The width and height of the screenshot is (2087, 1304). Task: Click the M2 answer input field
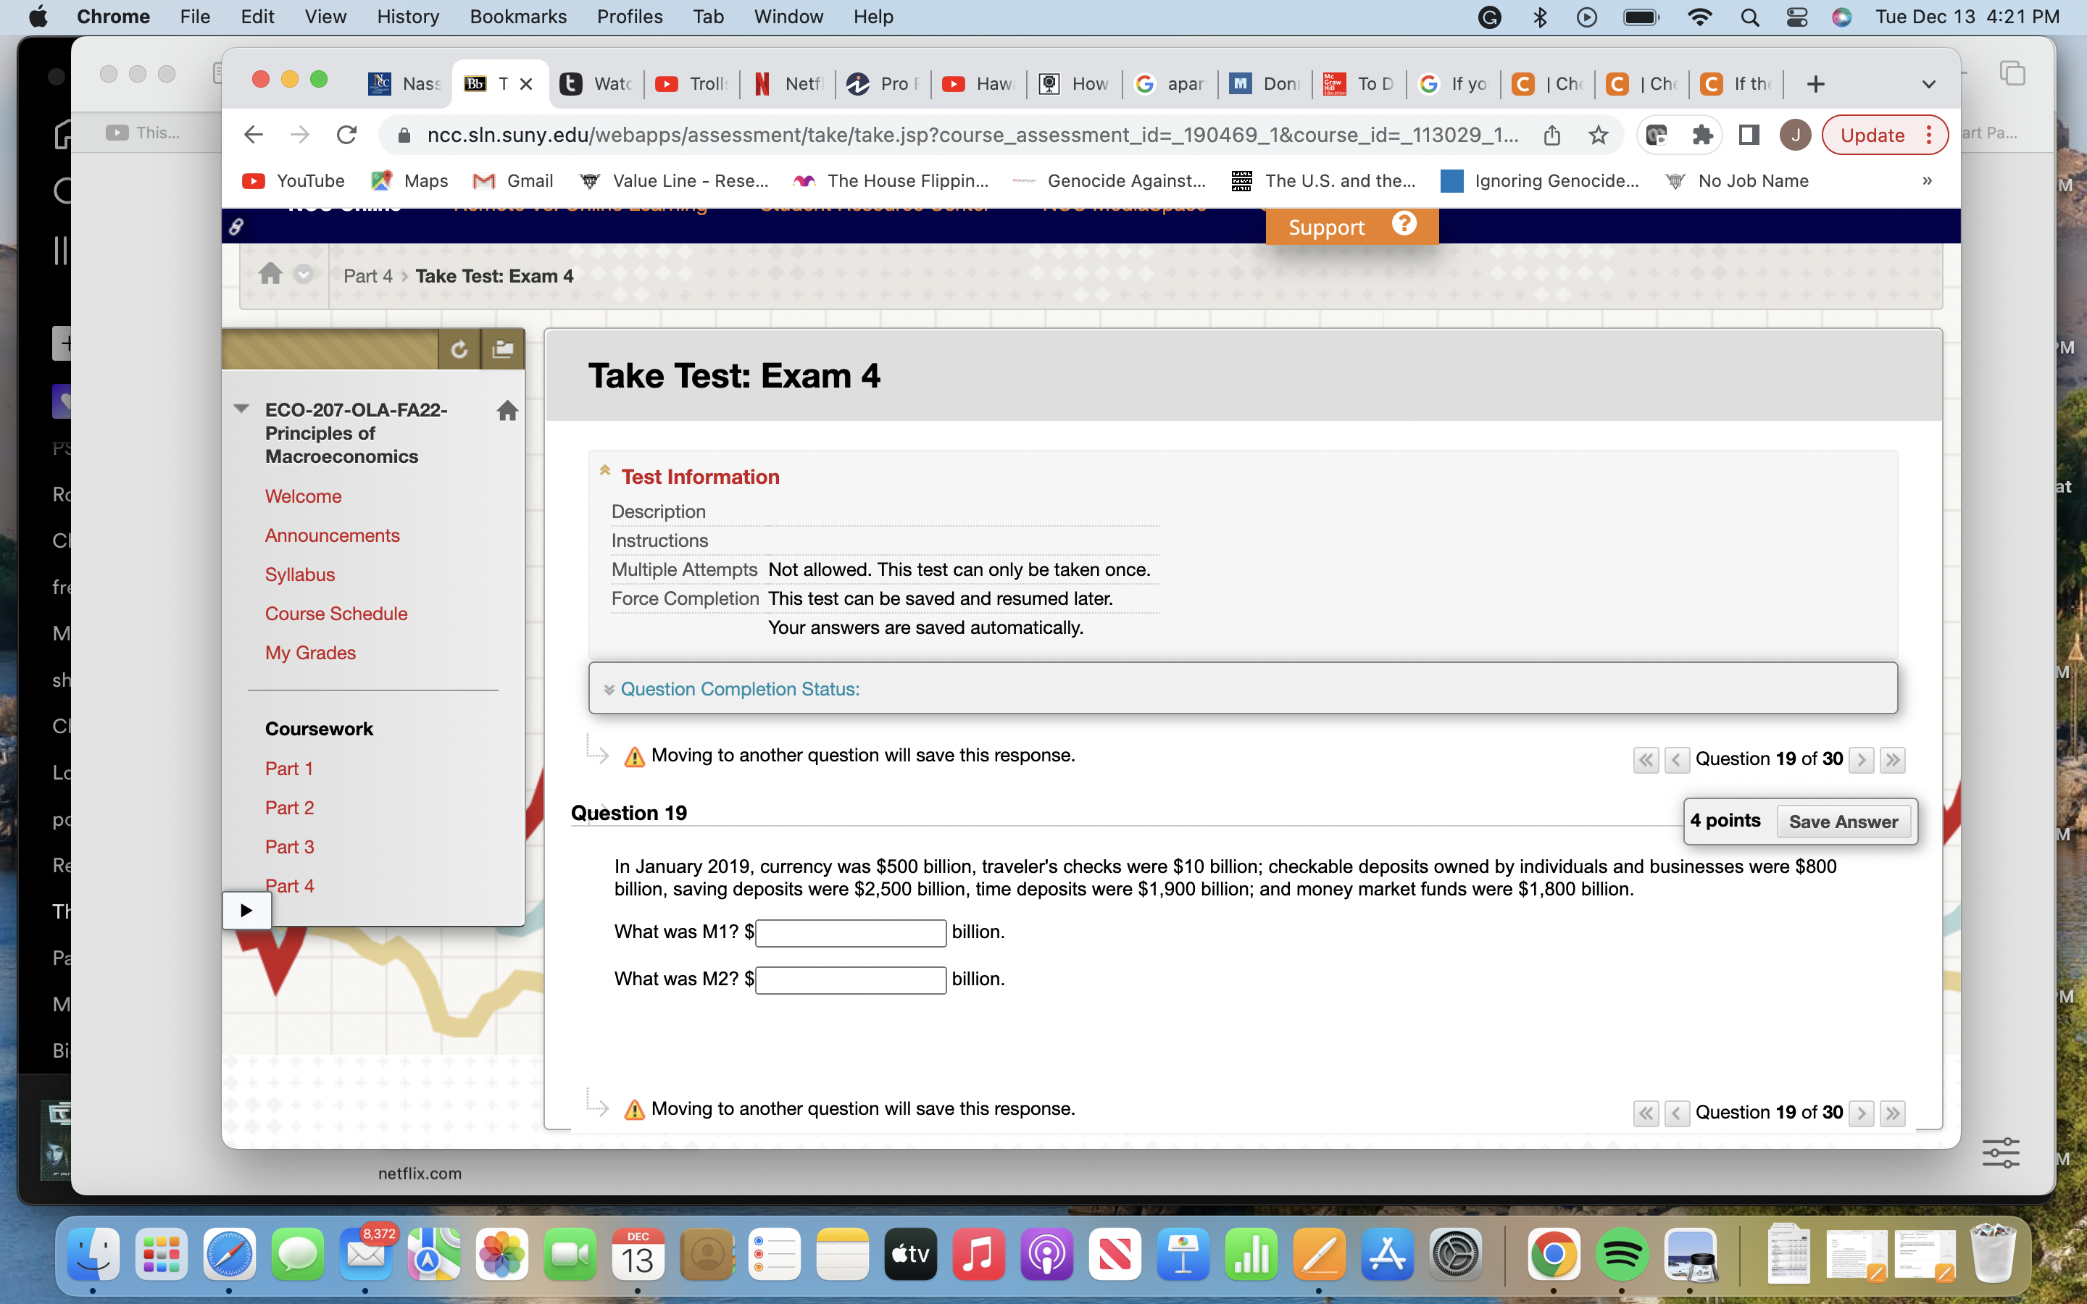850,979
